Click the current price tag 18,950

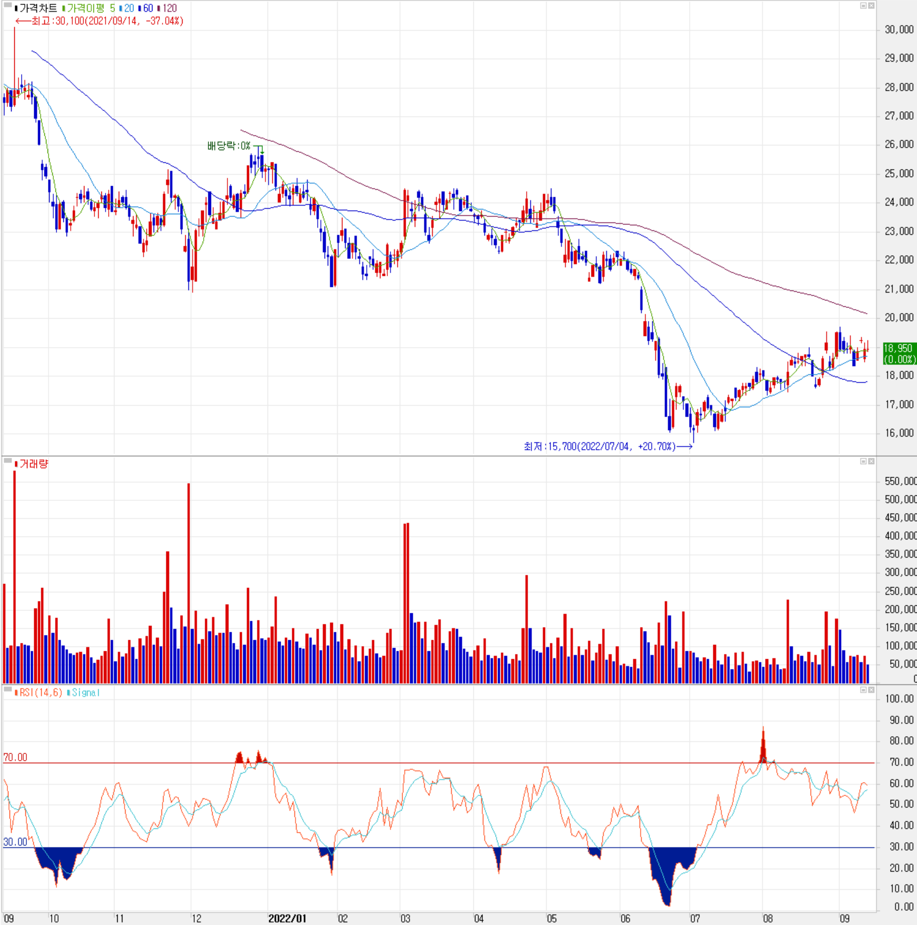pos(900,353)
